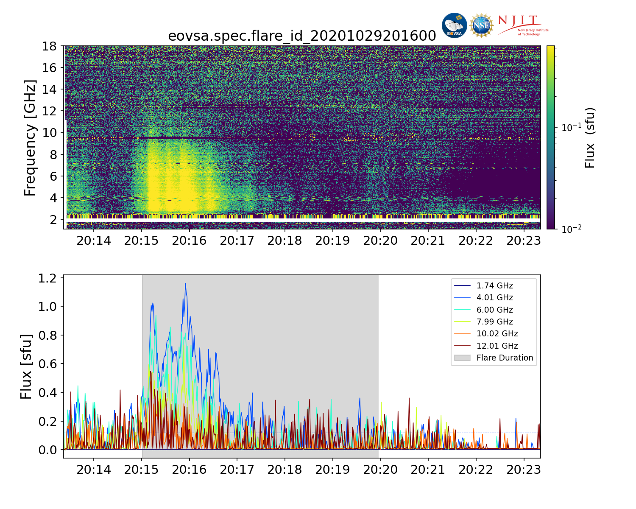Viewport: 636px width, 509px height.
Task: Select the 10.02 GHz legend line marker
Action: (x=462, y=334)
